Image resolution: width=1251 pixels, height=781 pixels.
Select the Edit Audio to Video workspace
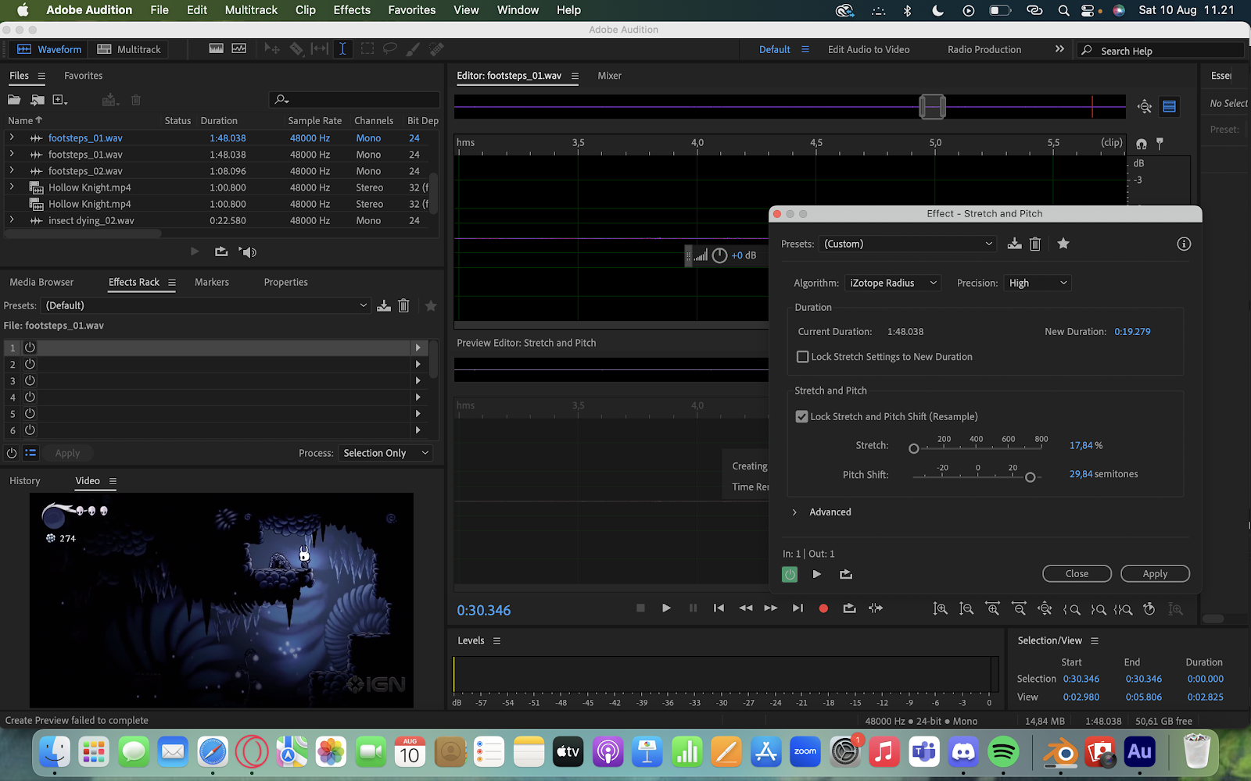click(869, 49)
